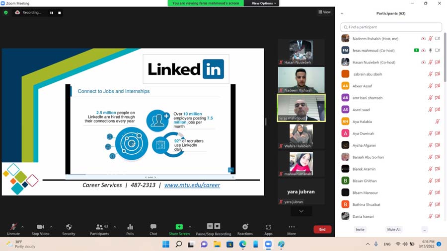Viewport: 447px width, 251px height.
Task: Open the Security shield menu
Action: coord(69,229)
